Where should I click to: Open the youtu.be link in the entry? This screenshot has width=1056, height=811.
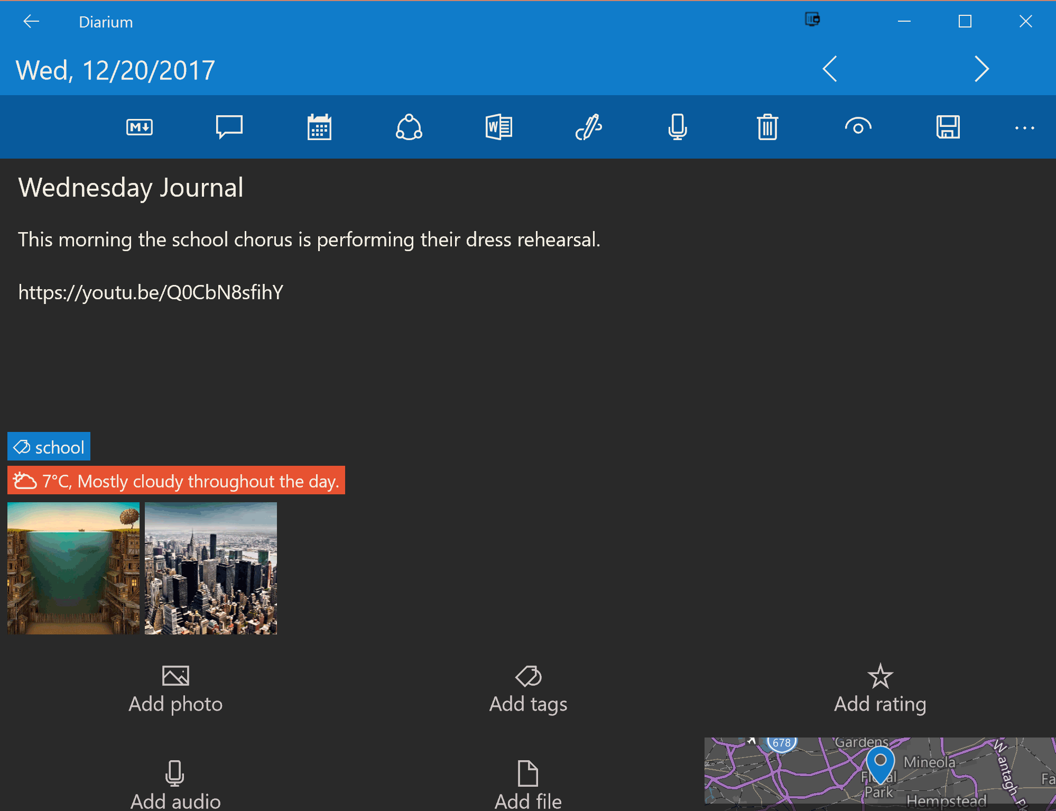coord(151,292)
